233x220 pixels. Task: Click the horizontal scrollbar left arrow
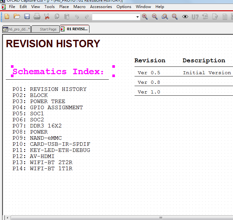(x=7, y=218)
